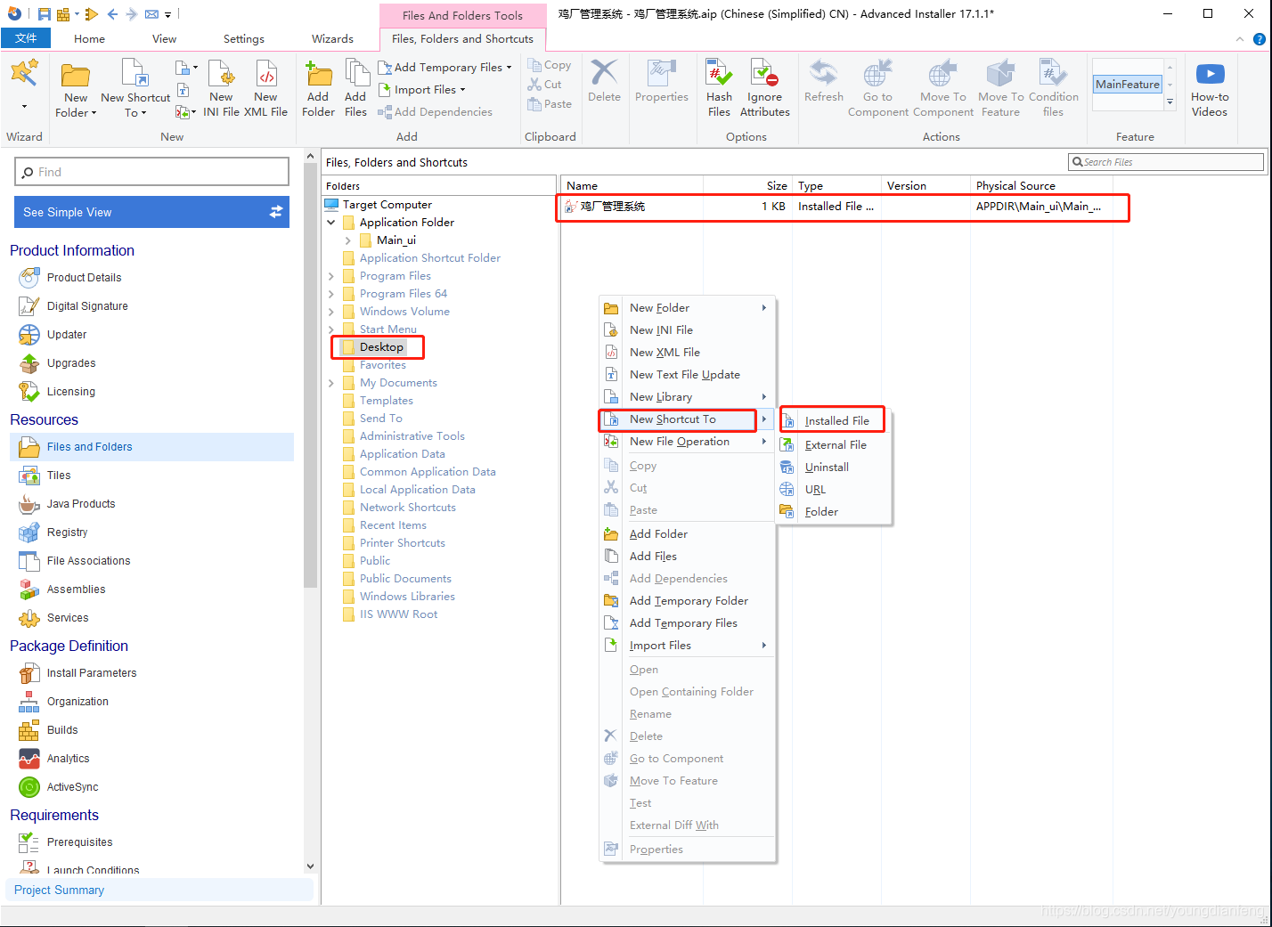Open How-to Videos
1272x927 pixels.
(1209, 90)
